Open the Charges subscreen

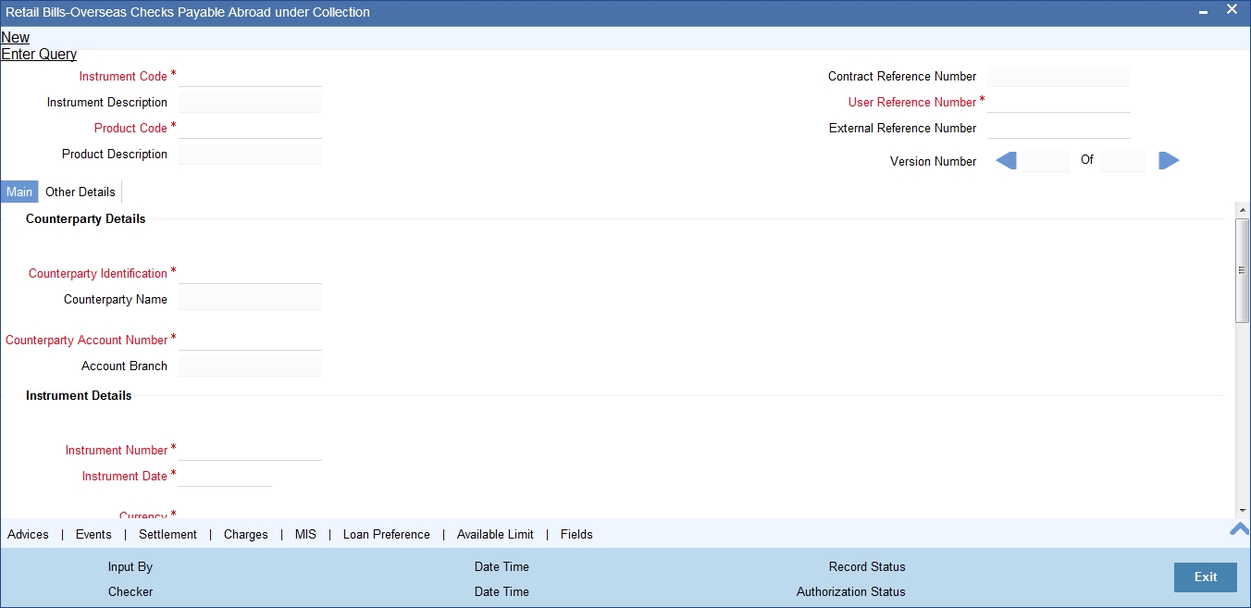[x=246, y=535]
